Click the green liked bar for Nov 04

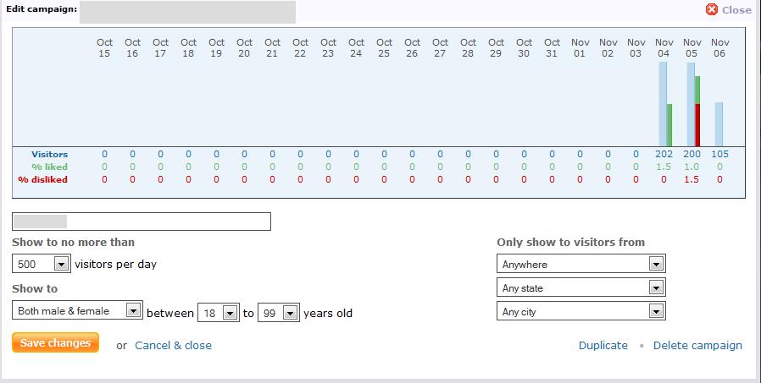(x=669, y=125)
